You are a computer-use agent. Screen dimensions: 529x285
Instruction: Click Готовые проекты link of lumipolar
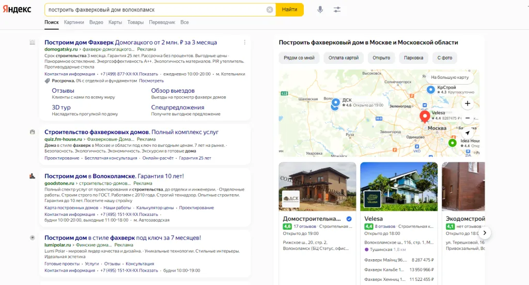62,264
